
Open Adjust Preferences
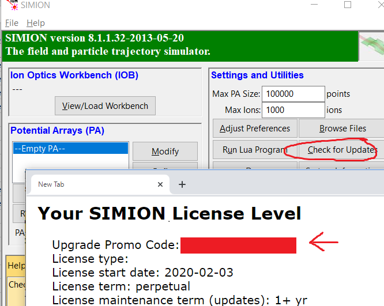point(255,129)
